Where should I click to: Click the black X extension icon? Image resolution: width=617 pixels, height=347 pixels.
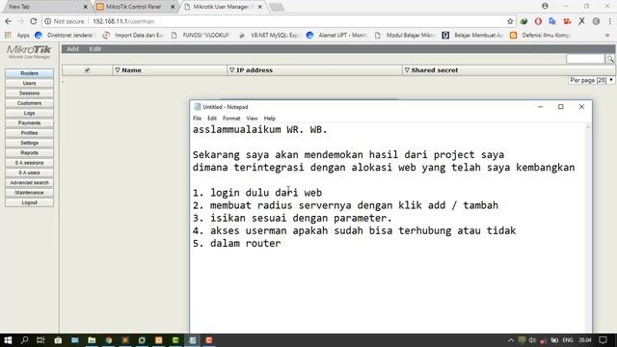[581, 21]
